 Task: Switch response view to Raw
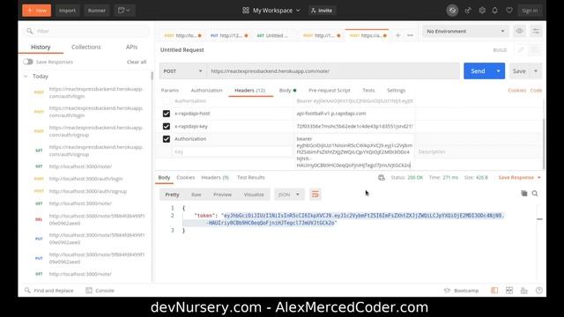click(196, 195)
